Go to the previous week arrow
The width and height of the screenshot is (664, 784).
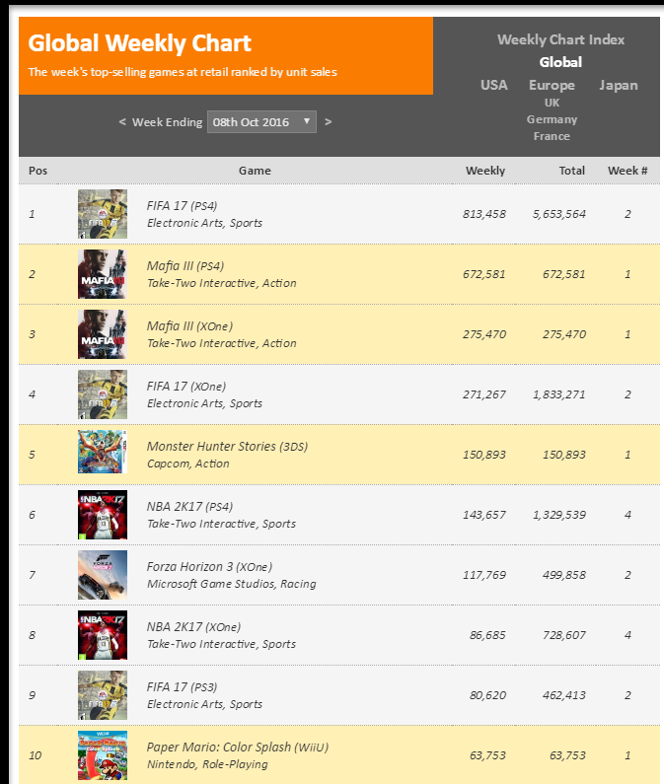(122, 122)
